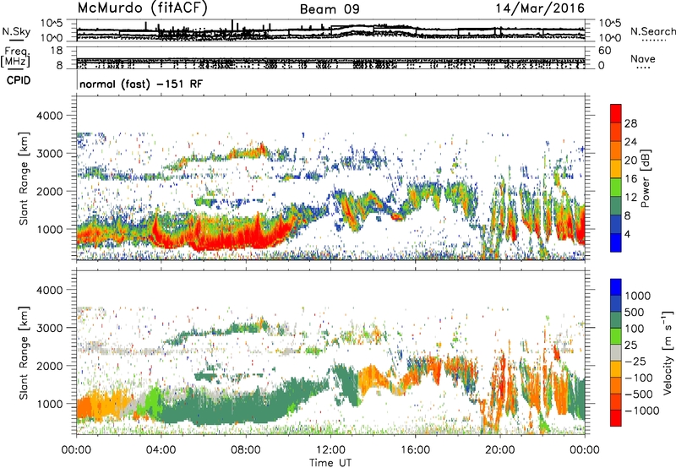Click the noise trace in the N.Sky panel
This screenshot has width=676, height=468.
[x=330, y=31]
